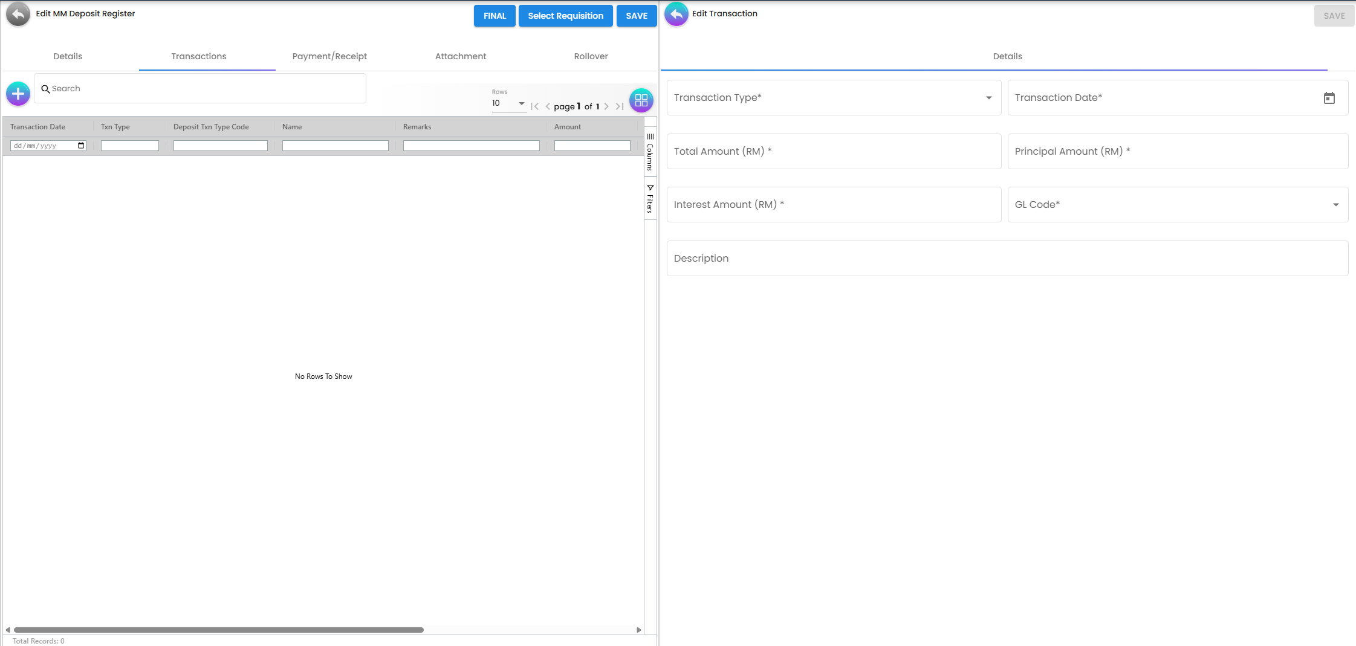Expand the GL Code dropdown

[1336, 205]
